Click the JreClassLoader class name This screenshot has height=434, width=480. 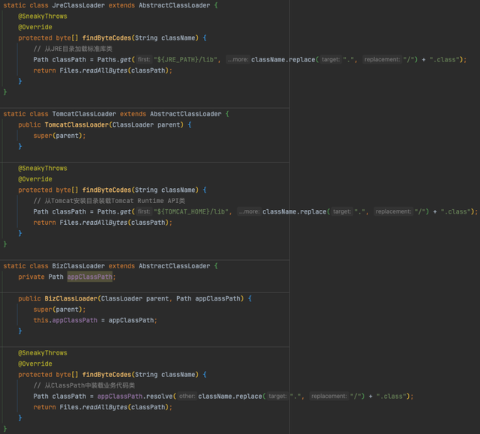pyautogui.click(x=78, y=5)
